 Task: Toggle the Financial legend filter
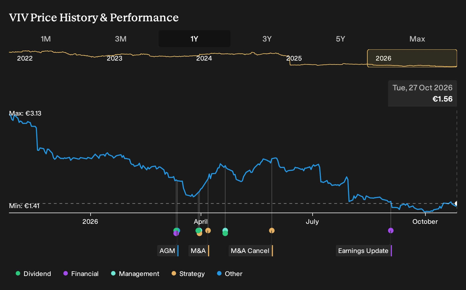(81, 274)
